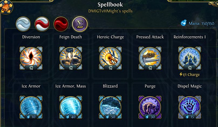Viewport: 218px width, 127px height.
Task: Cast the Diversion ability
Action: (x=31, y=58)
